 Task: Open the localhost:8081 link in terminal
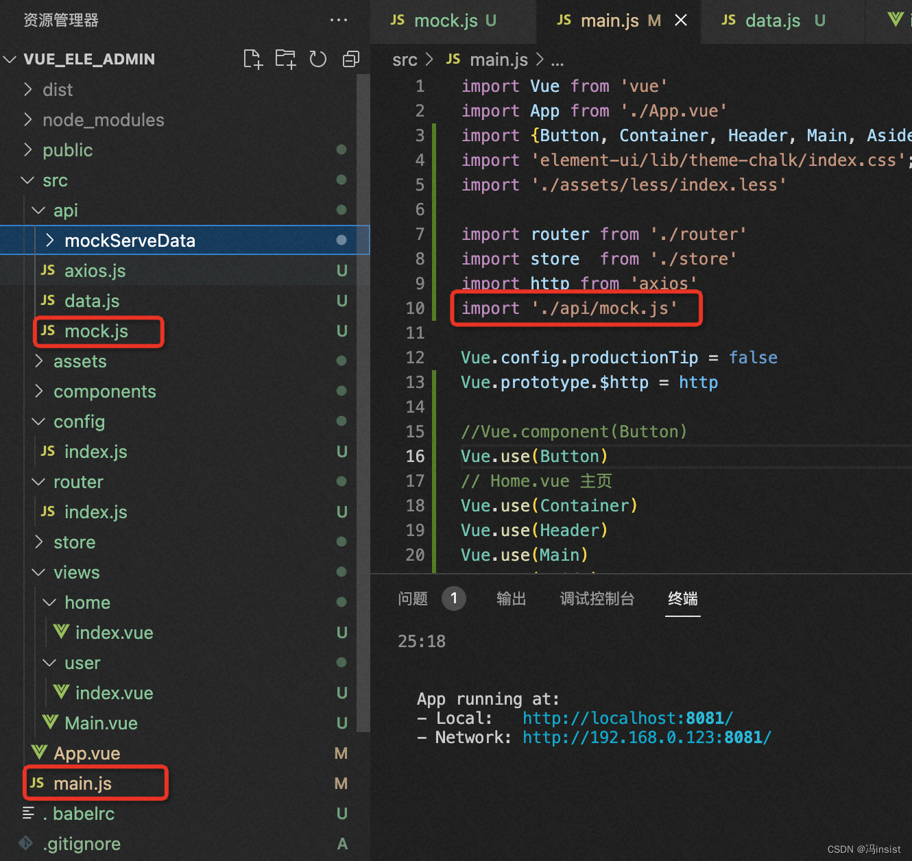[x=627, y=718]
